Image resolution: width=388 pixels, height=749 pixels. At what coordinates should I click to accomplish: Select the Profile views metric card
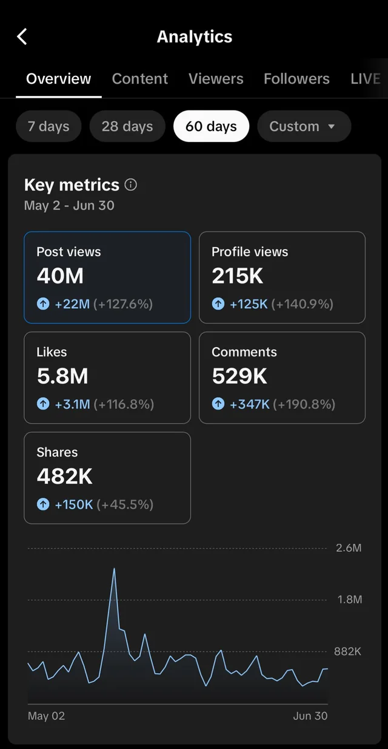click(x=282, y=277)
